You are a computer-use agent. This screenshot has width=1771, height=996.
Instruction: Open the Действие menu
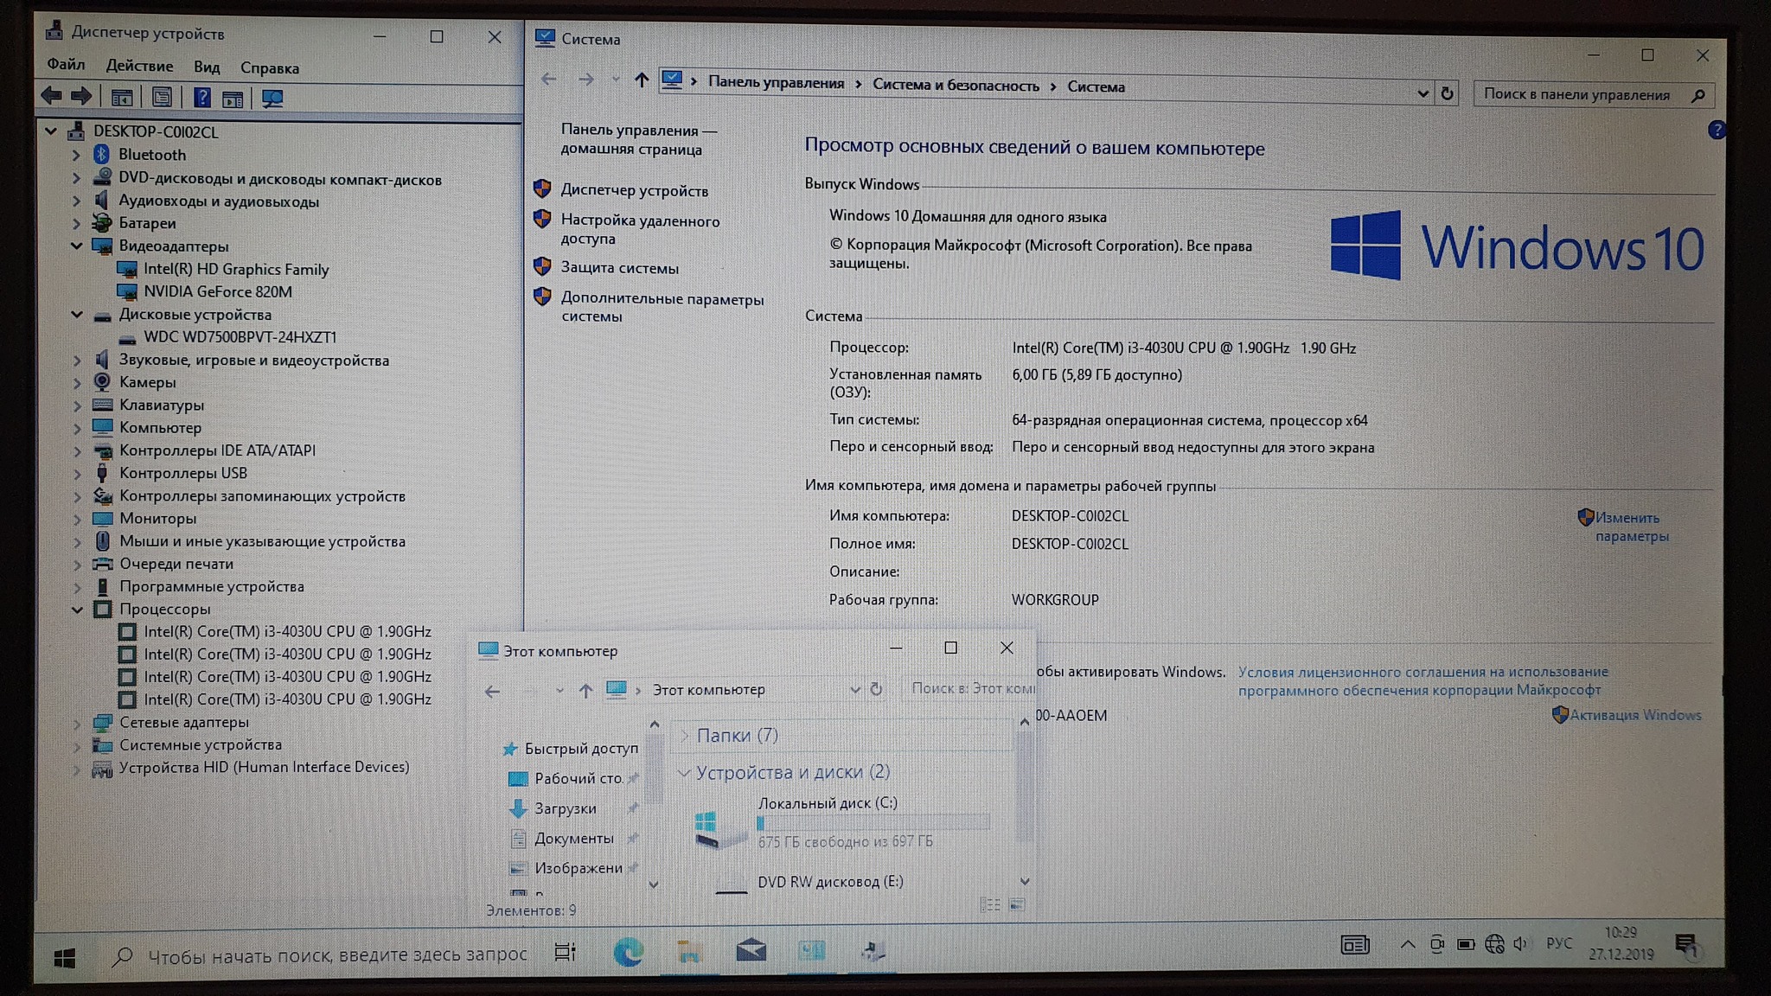139,67
